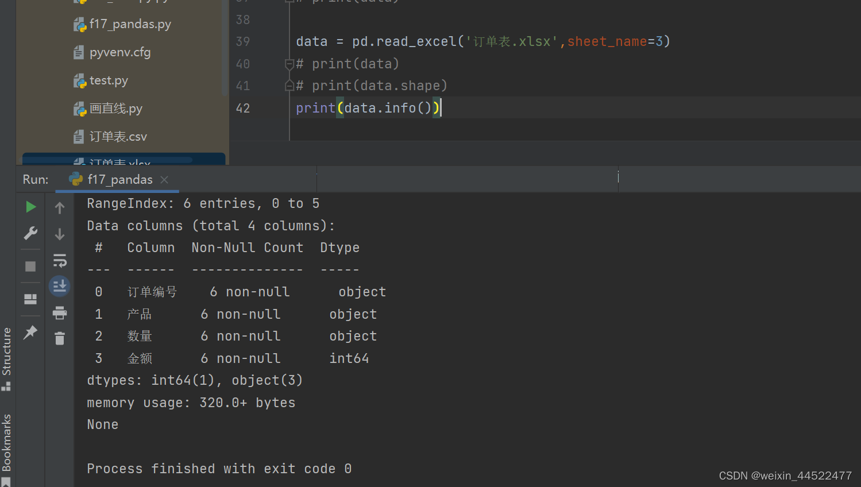The image size is (861, 487).
Task: Click 'Data columns (total 4 columns)' output
Action: (211, 226)
